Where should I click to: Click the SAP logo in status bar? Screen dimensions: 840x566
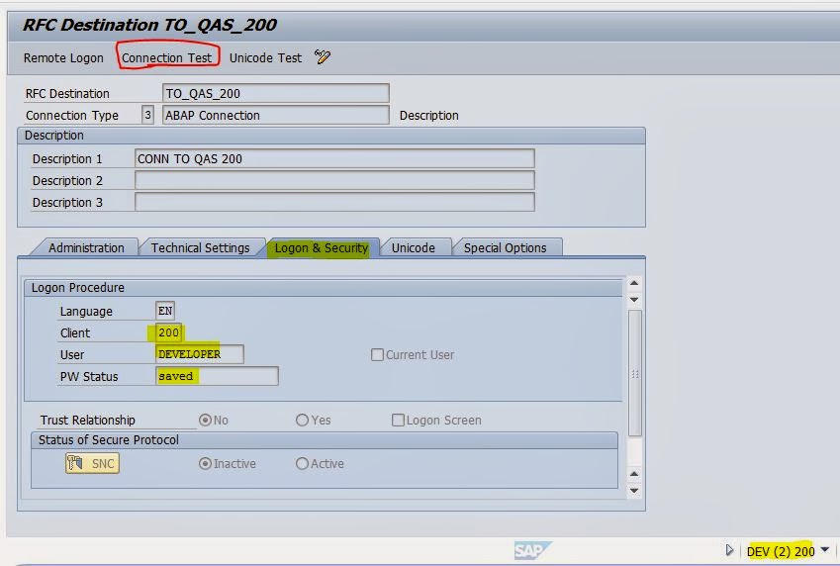[x=532, y=550]
